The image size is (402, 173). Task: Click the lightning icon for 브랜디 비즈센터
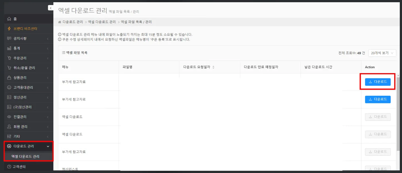click(9, 29)
